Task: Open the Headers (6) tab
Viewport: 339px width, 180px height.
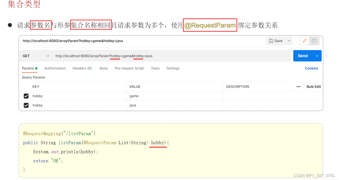Action: pyautogui.click(x=82, y=68)
